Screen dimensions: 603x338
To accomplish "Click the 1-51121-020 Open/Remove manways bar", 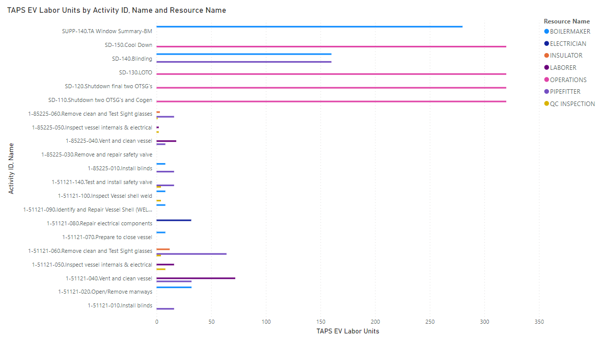I will tap(174, 288).
